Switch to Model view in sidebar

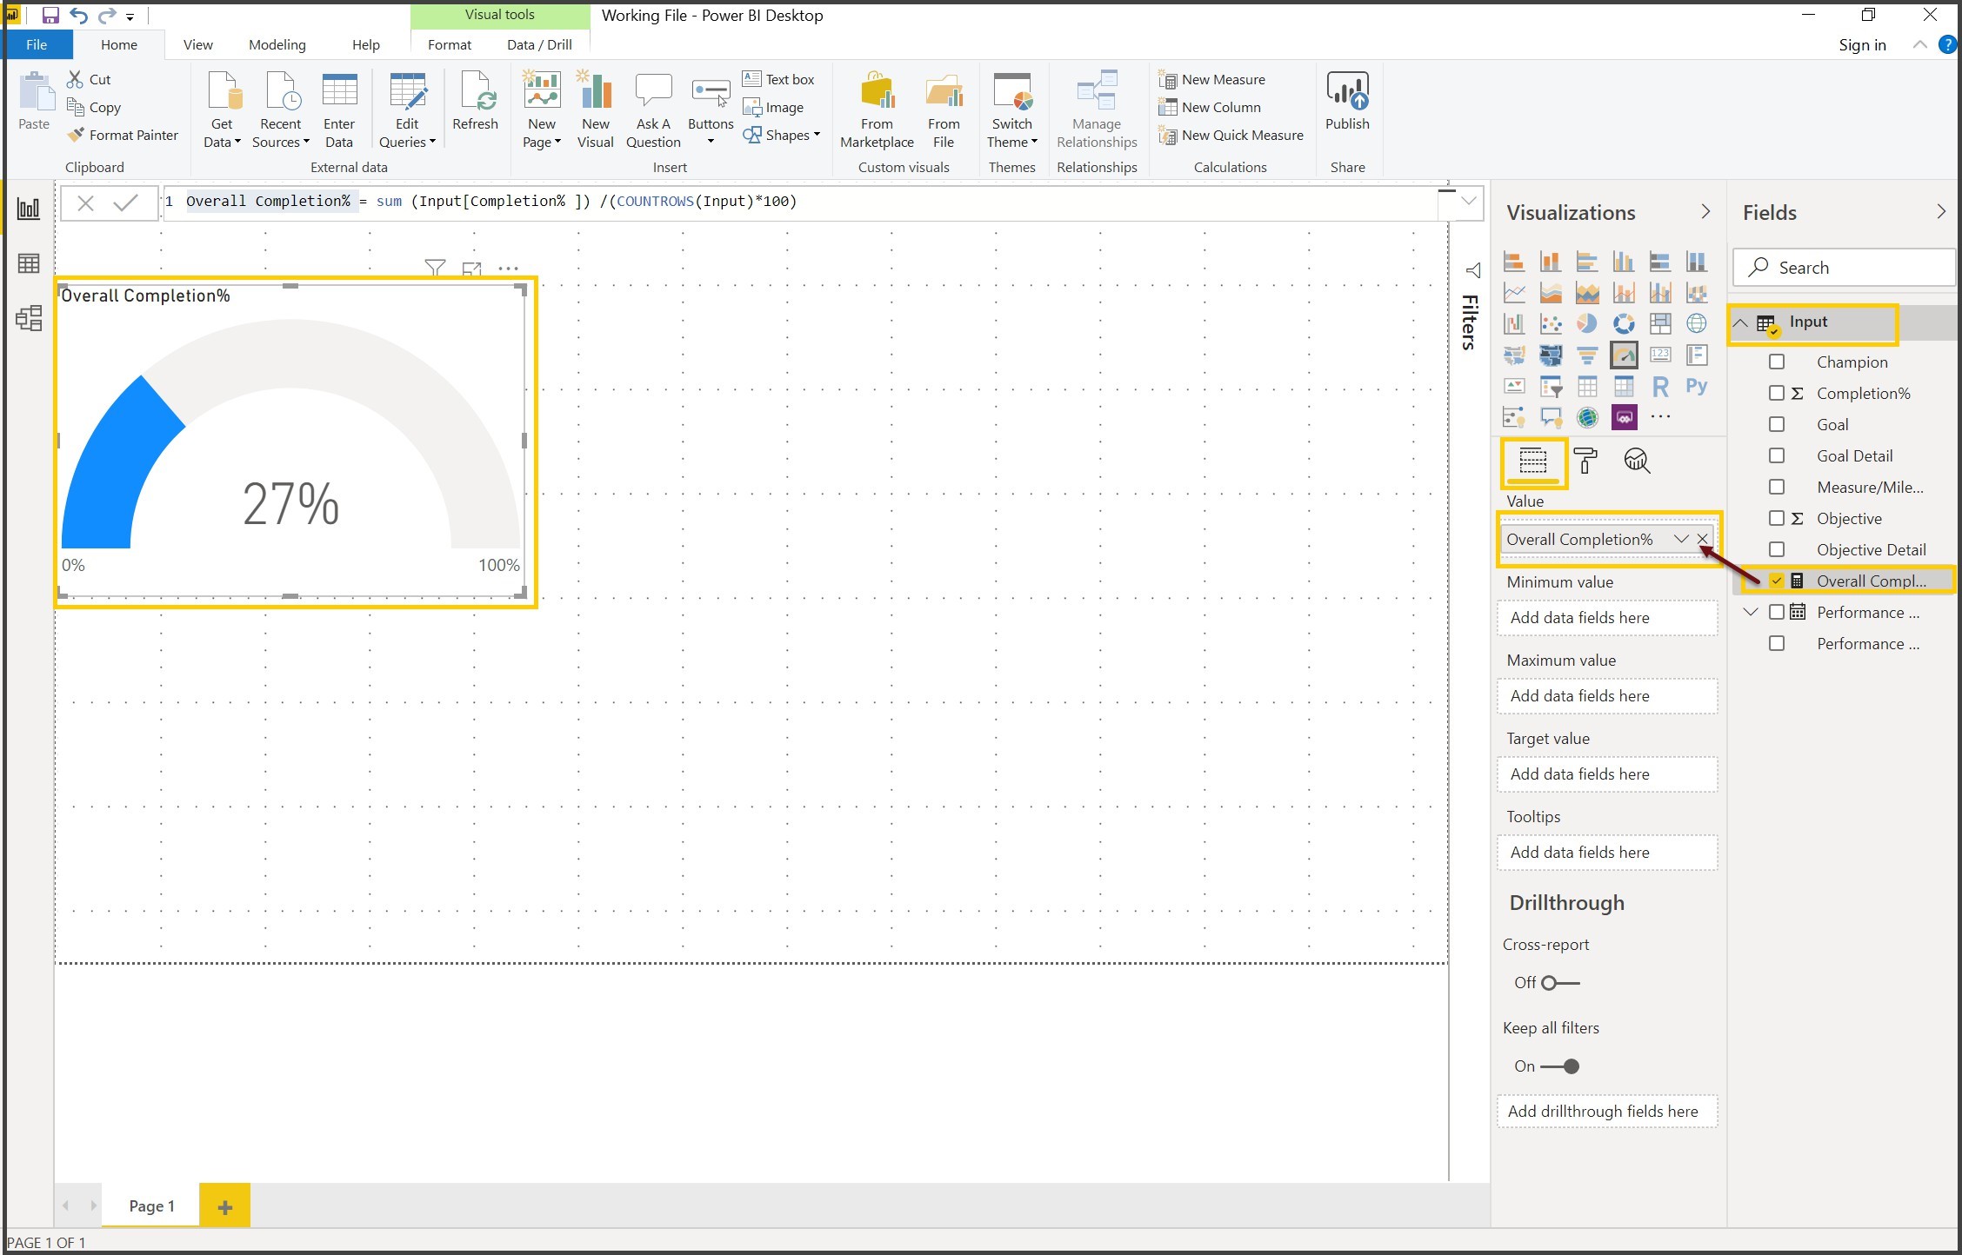[x=29, y=318]
